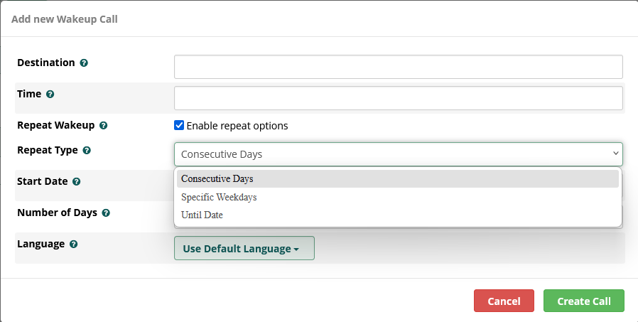Click into the Time input field
The image size is (638, 322).
(x=398, y=98)
